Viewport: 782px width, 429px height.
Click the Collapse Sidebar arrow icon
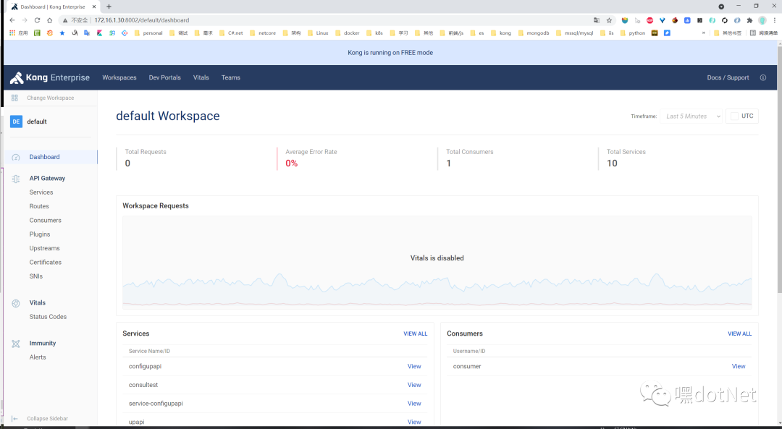pyautogui.click(x=14, y=419)
